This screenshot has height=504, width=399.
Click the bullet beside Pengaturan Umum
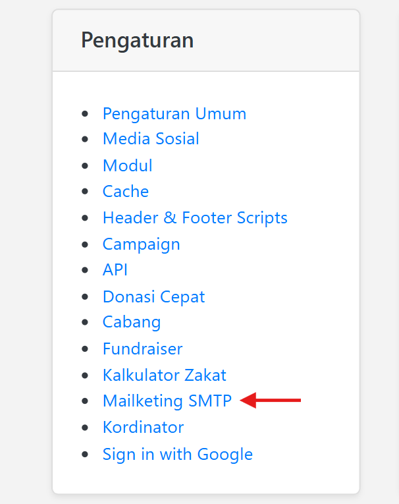pyautogui.click(x=84, y=114)
